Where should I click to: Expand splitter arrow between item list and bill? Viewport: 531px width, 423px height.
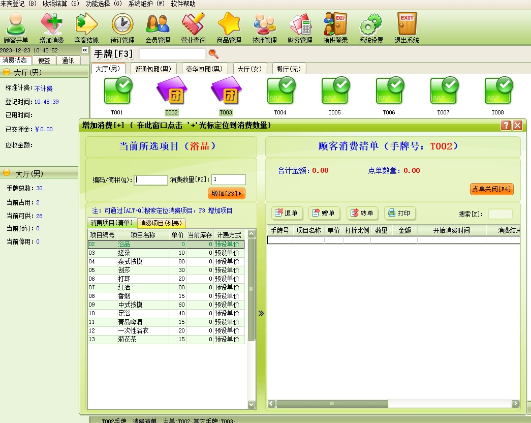pos(261,313)
